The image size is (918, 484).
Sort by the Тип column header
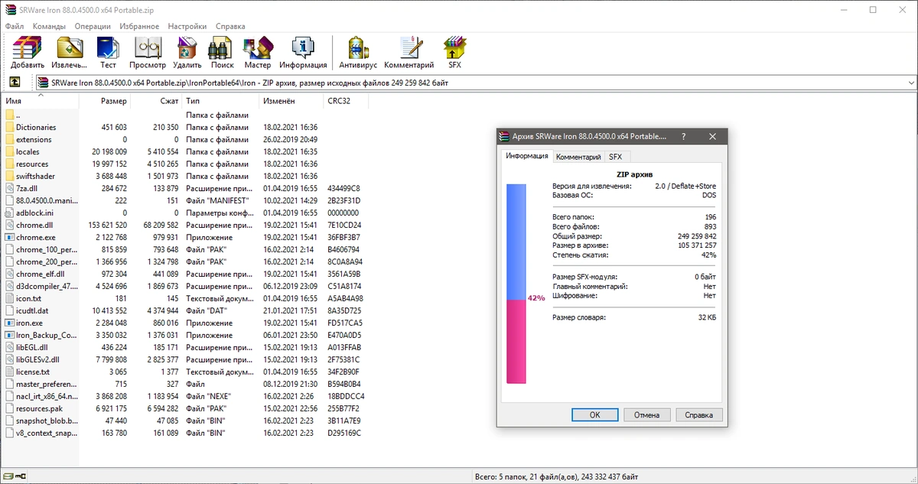point(221,101)
